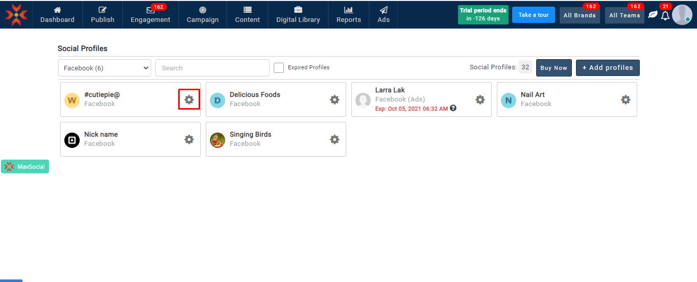This screenshot has height=282, width=697.
Task: Open the All Brands selector
Action: [x=580, y=15]
